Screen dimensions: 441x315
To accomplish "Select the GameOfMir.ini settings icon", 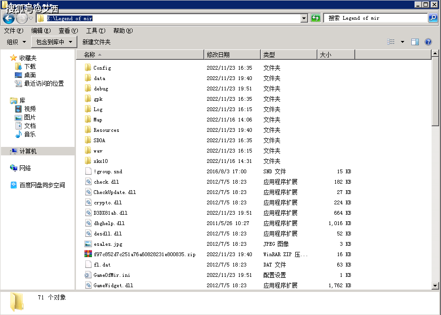I will [88, 275].
